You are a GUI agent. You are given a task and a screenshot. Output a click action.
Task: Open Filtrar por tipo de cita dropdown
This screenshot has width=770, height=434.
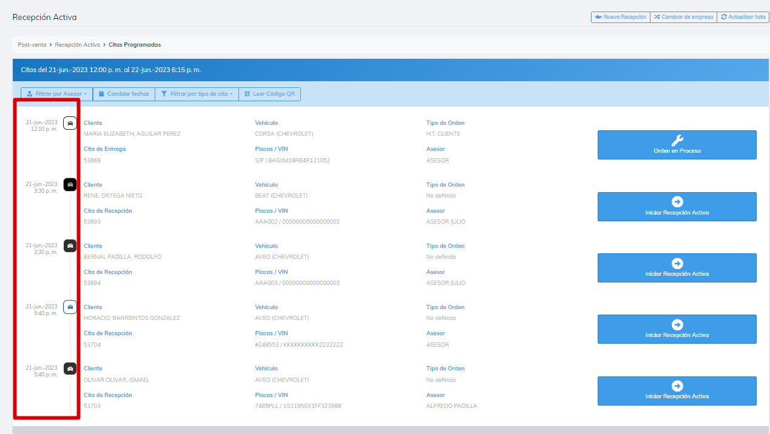tap(197, 94)
